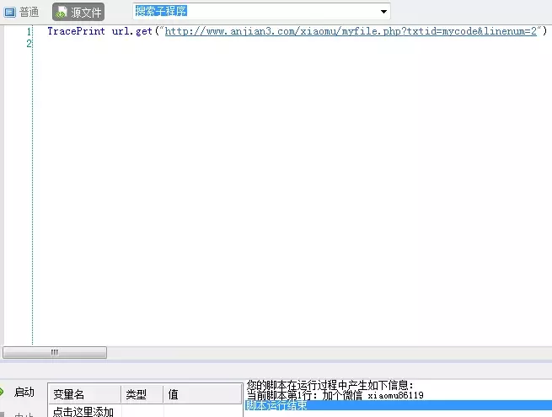Click the 变量名 column header
Viewport: 552px width, 417px height.
tap(84, 394)
